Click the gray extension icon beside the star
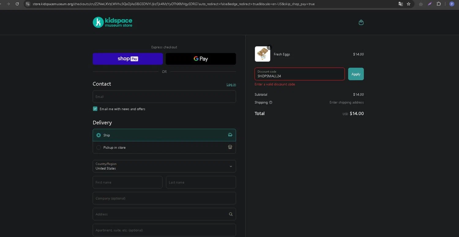The width and height of the screenshot is (459, 237). (421, 4)
